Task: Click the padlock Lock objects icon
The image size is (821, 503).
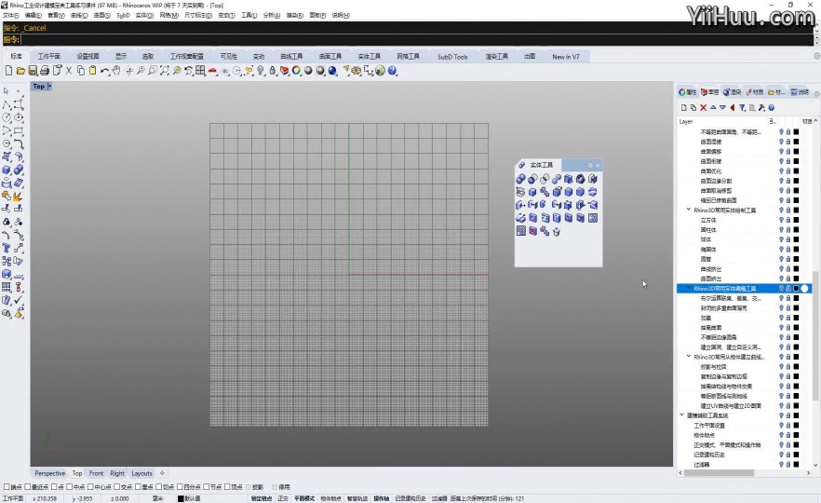Action: 272,70
